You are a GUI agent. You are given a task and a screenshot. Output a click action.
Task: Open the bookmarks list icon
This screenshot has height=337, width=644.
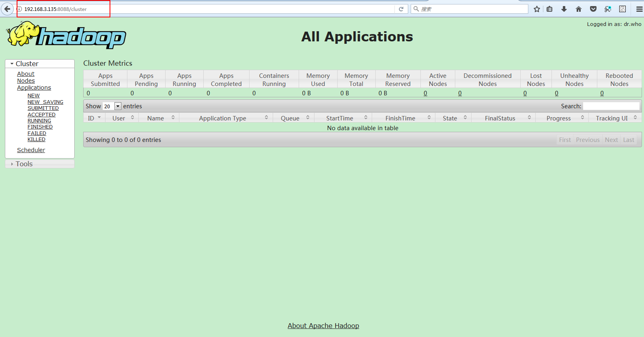pos(549,9)
